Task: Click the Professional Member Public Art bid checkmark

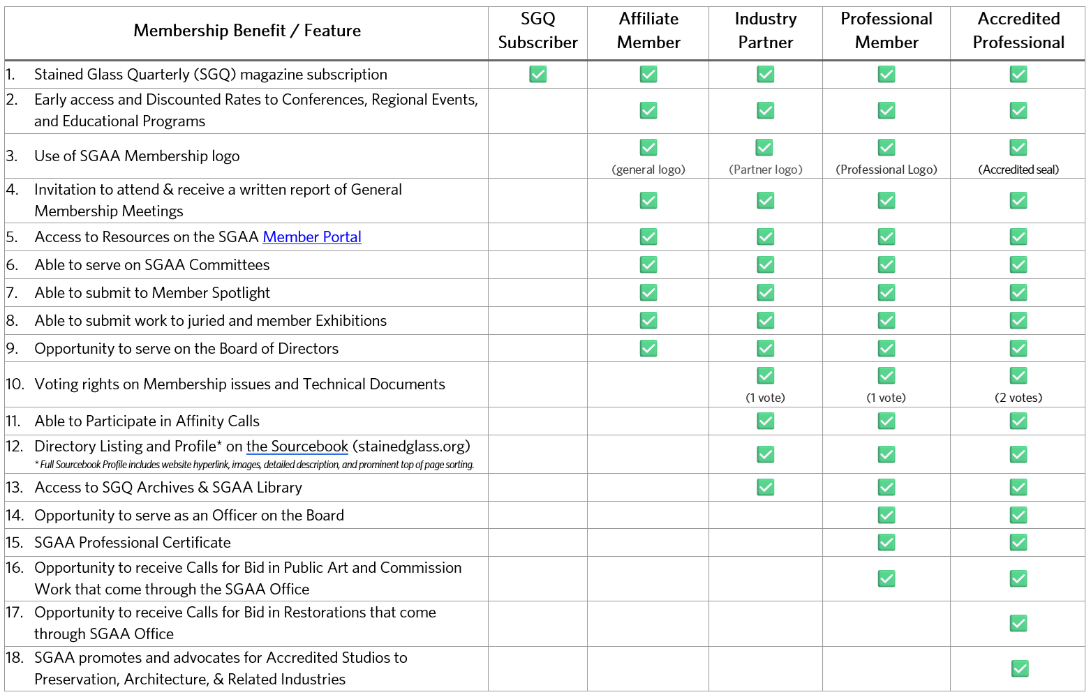Action: tap(886, 578)
